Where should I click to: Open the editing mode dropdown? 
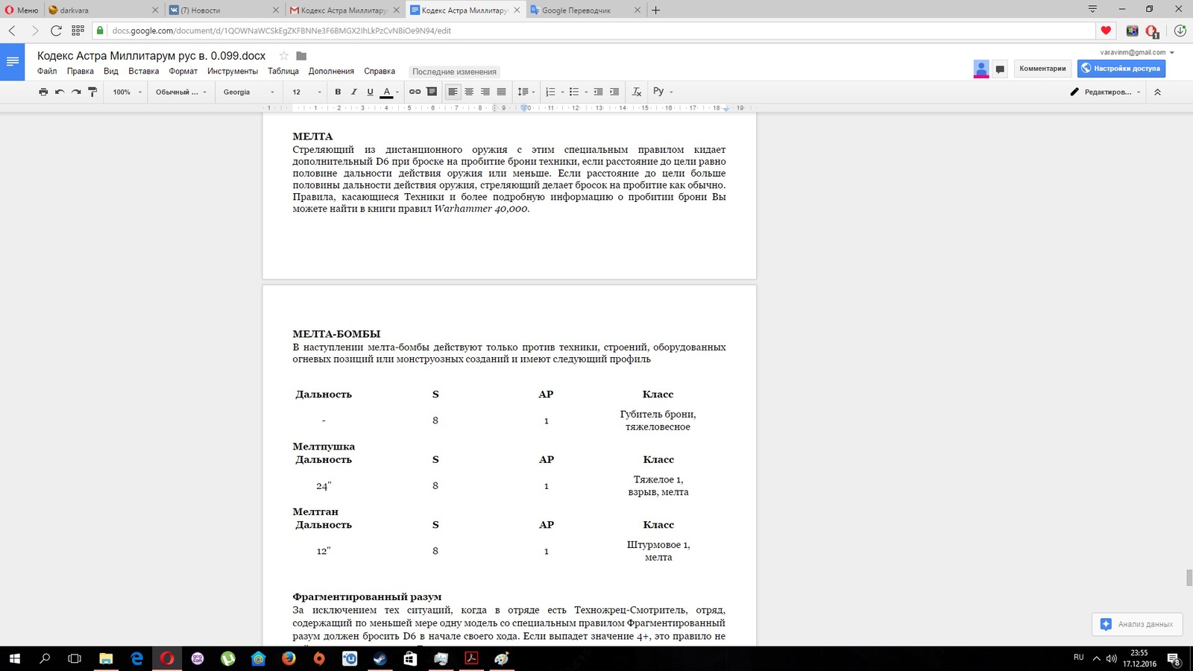[1106, 92]
